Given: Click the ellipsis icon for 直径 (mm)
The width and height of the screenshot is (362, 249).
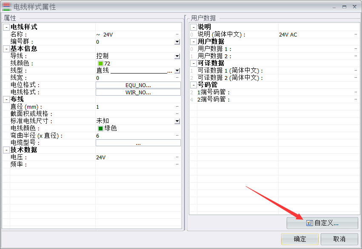Looking at the screenshot, I should 177,107.
